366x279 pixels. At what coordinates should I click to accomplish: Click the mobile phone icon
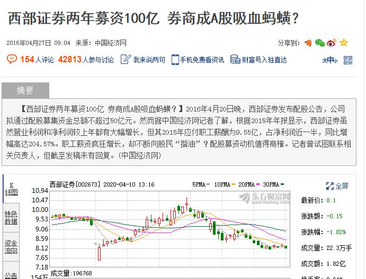click(x=175, y=60)
